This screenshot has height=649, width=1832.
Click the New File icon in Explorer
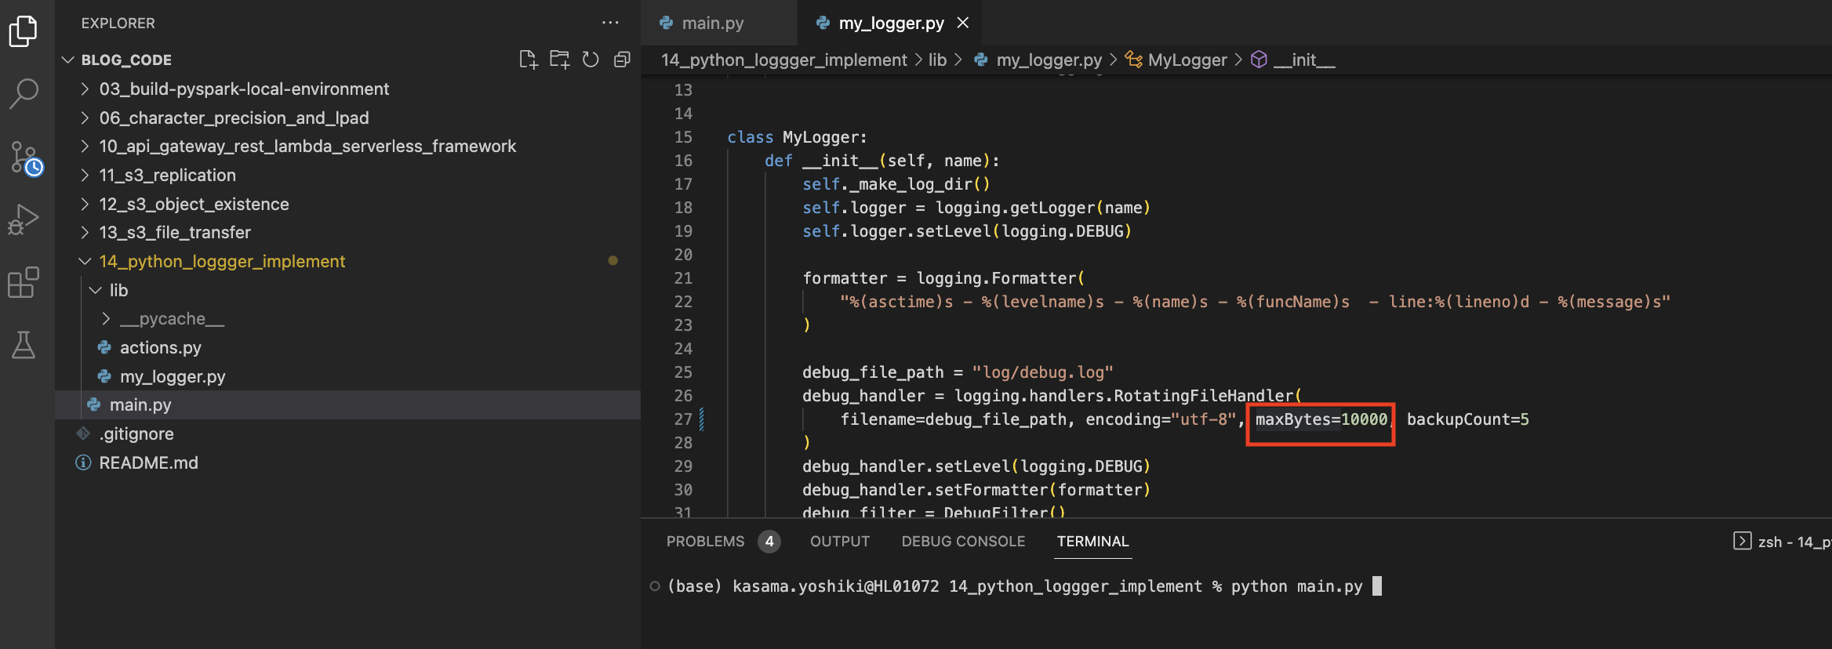(x=529, y=60)
